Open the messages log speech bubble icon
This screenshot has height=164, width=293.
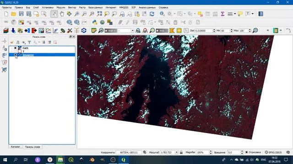(288, 152)
